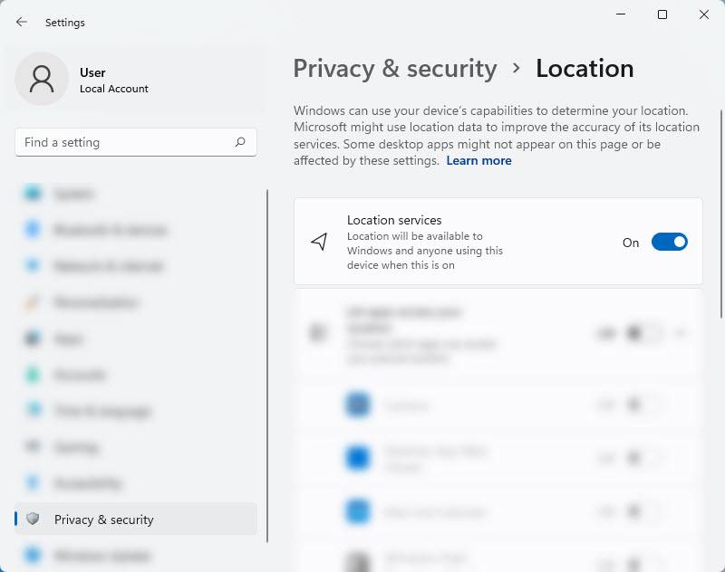Turn off the Location services toggle
725x572 pixels.
coord(669,242)
